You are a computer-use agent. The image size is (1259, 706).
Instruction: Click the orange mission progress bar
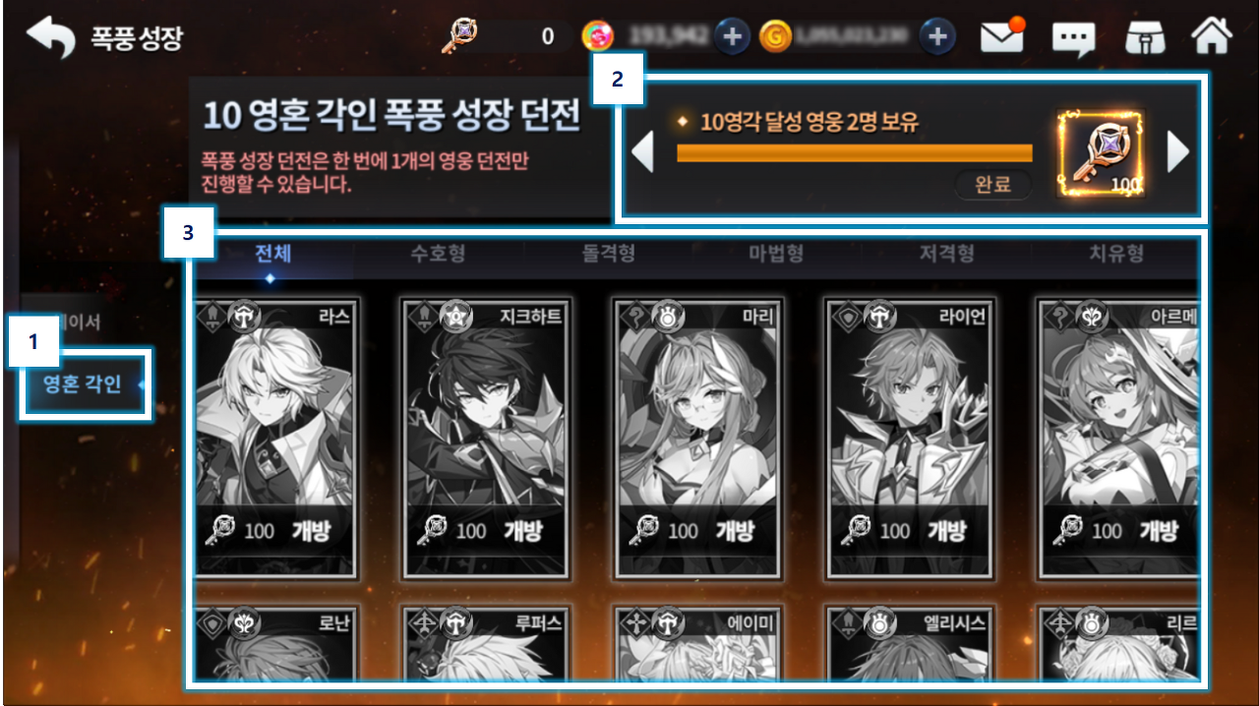coord(855,152)
